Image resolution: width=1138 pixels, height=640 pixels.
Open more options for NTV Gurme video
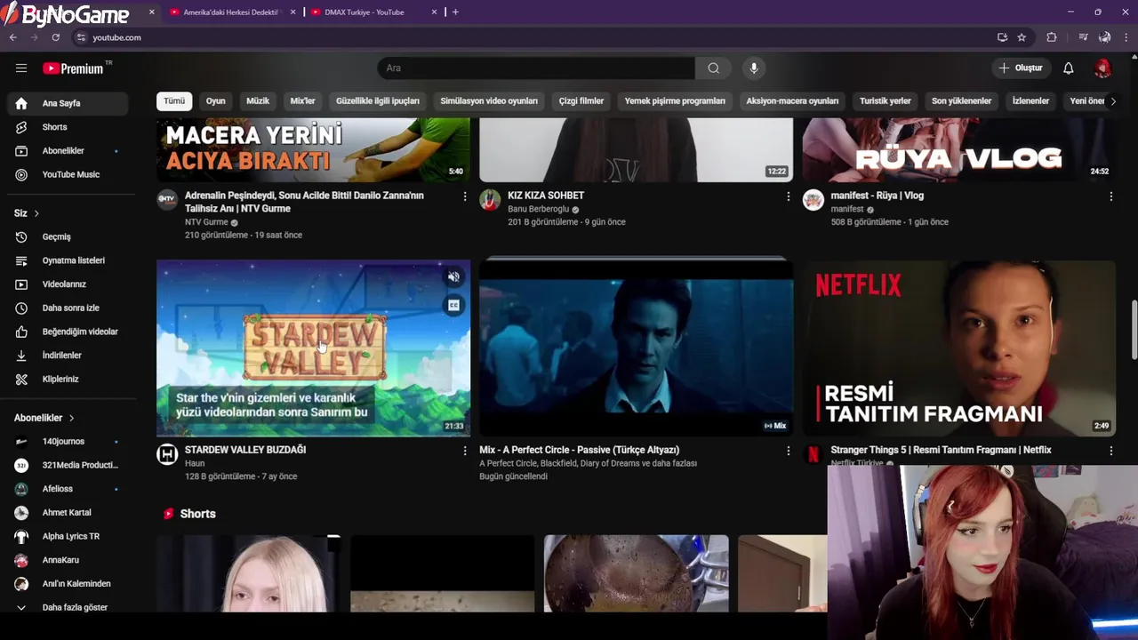point(464,196)
